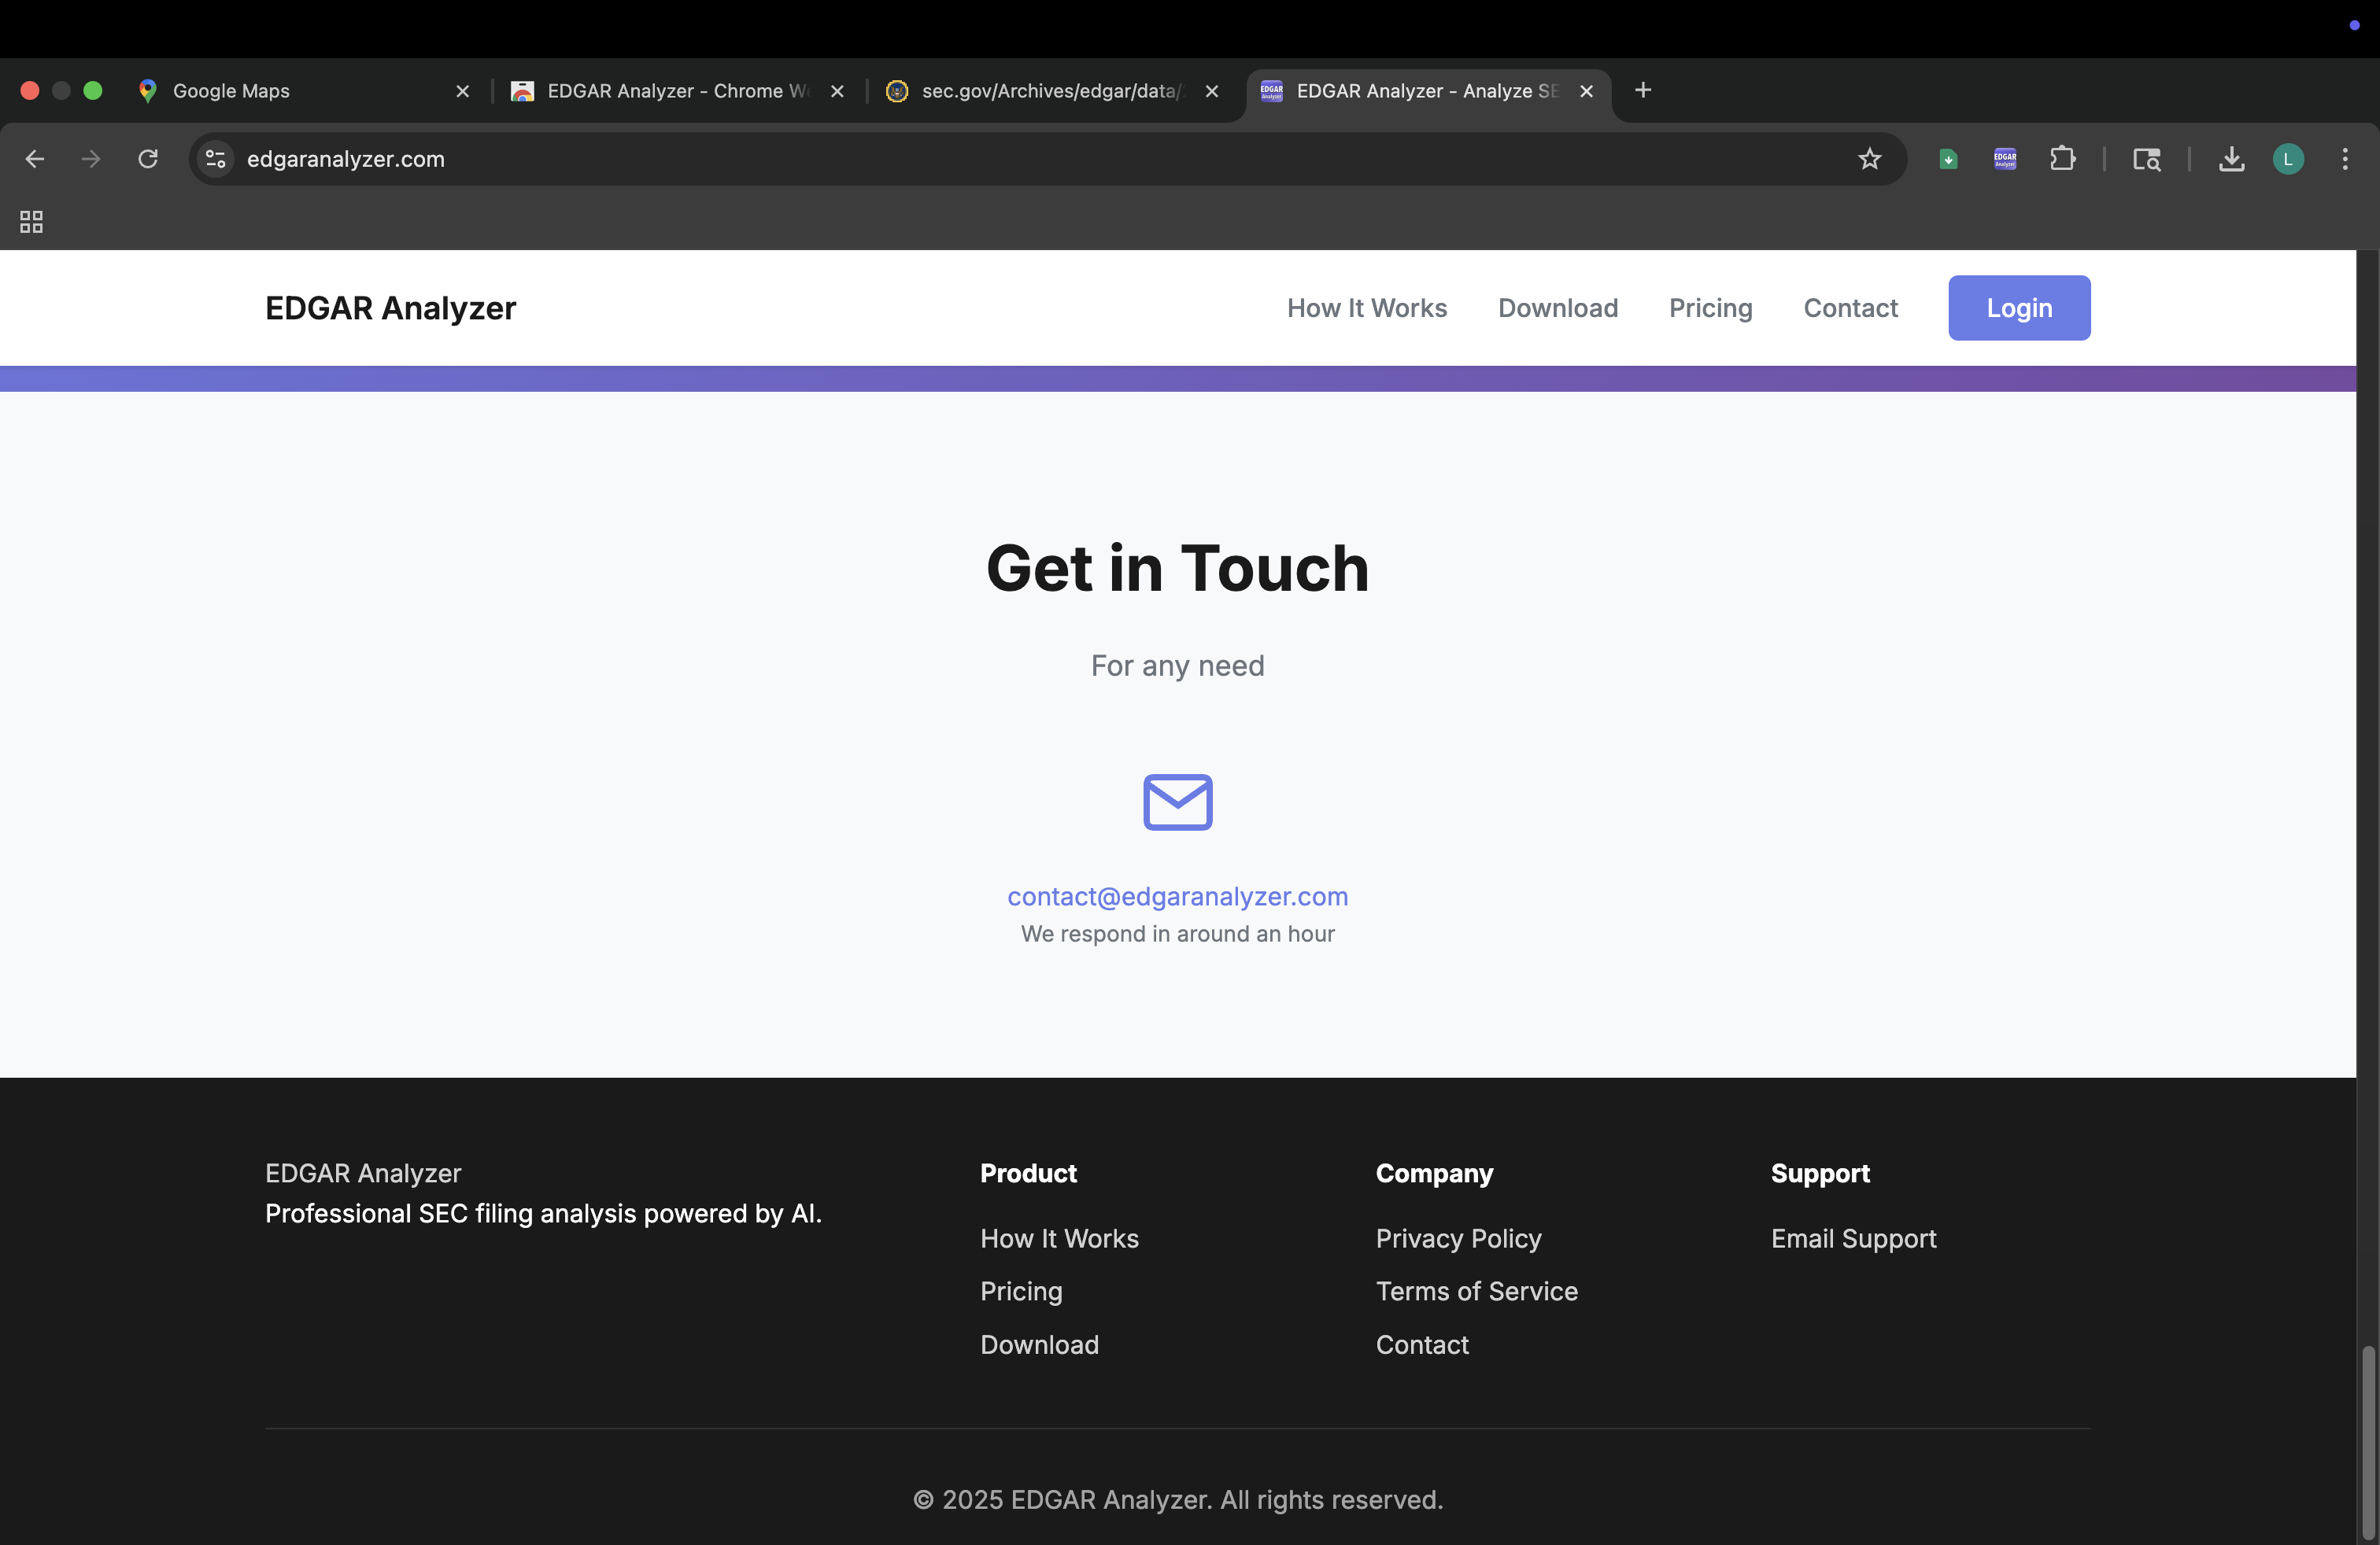2380x1545 pixels.
Task: Click the Get in Touch heading
Action: point(1177,568)
